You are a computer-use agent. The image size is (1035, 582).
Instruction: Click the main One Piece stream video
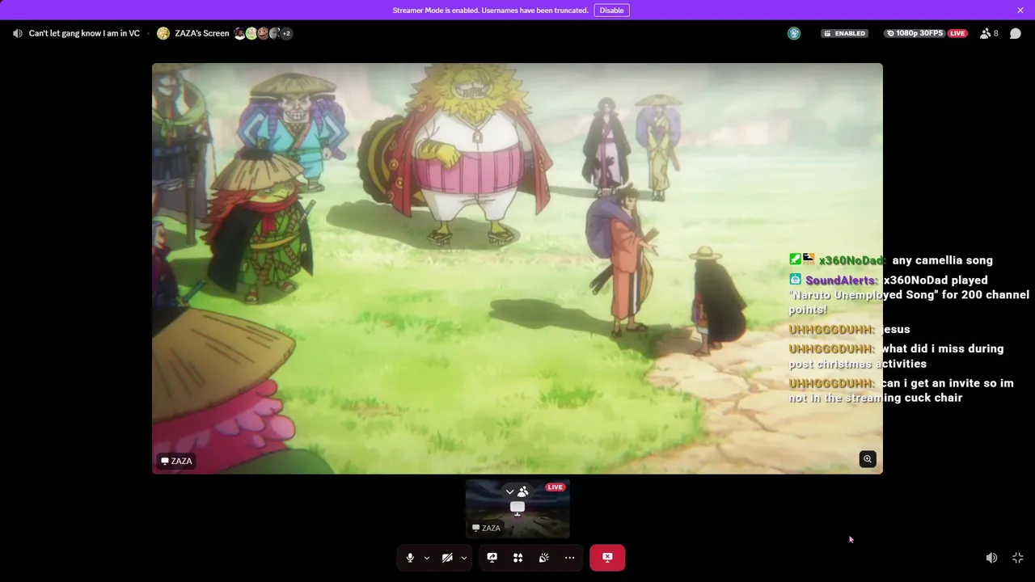pyautogui.click(x=517, y=268)
